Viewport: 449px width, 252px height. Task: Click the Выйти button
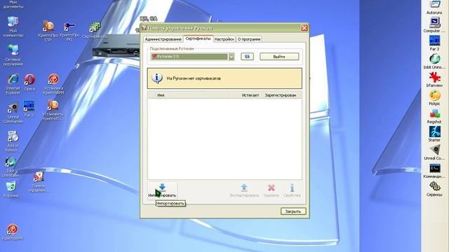[279, 57]
